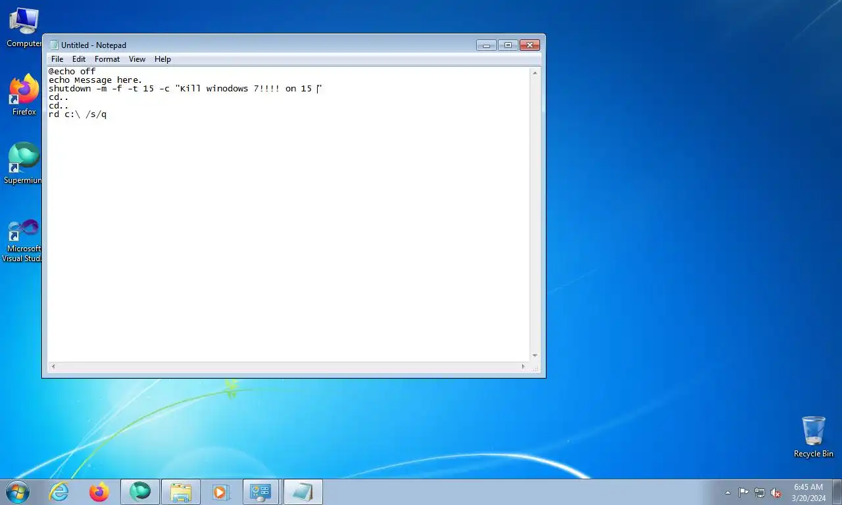Launch Internet Explorer from the taskbar
Viewport: 842px width, 505px height.
pyautogui.click(x=59, y=492)
